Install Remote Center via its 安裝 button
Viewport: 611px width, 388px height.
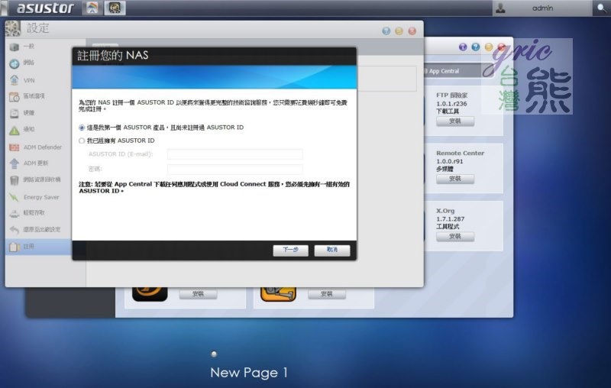[455, 179]
